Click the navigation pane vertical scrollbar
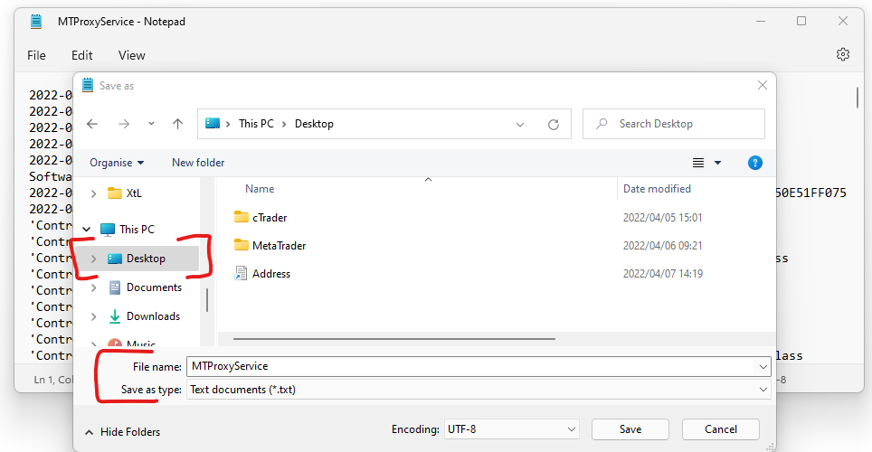Viewport: 872px width, 452px height. click(x=207, y=299)
